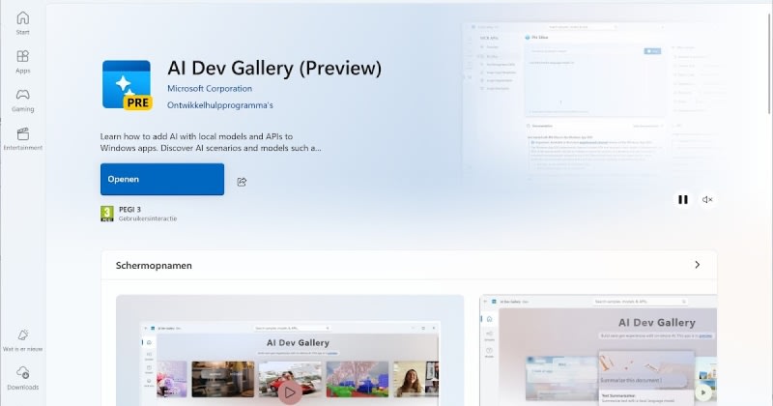Click the AI Dev Gallery PRE app icon
Screen dimensions: 773x406
127,86
